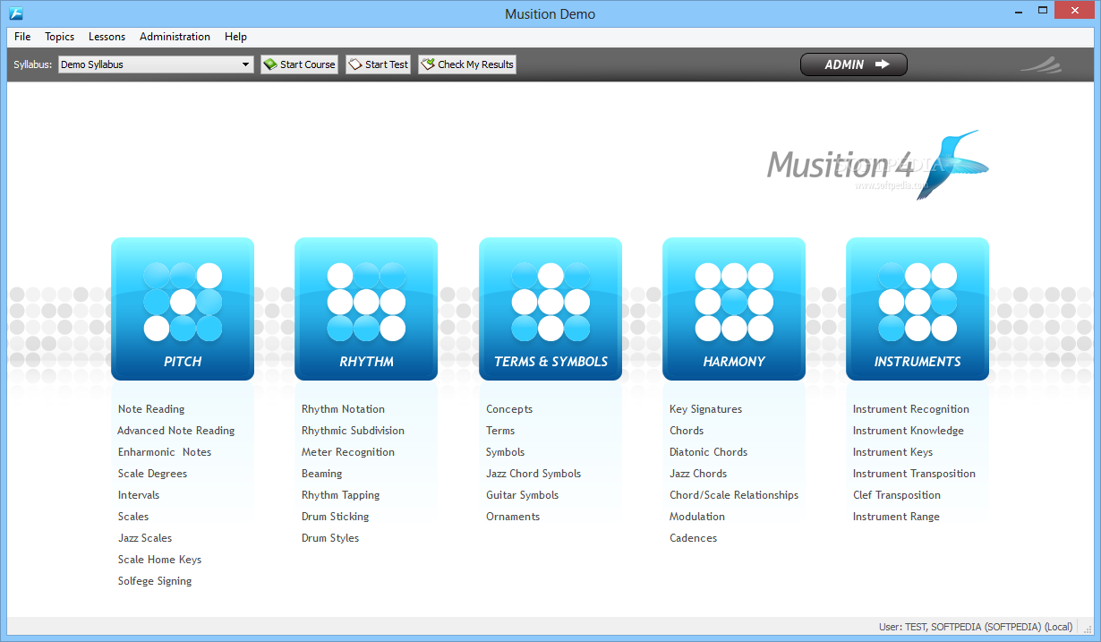The height and width of the screenshot is (642, 1101).
Task: Select the Instrument Recognition topic
Action: [911, 409]
